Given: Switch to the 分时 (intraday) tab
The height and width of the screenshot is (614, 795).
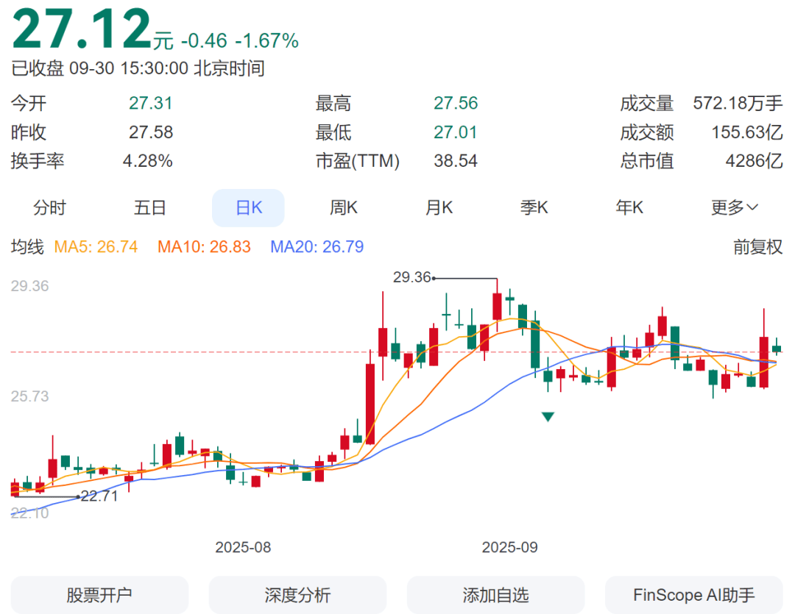Looking at the screenshot, I should click(x=50, y=208).
